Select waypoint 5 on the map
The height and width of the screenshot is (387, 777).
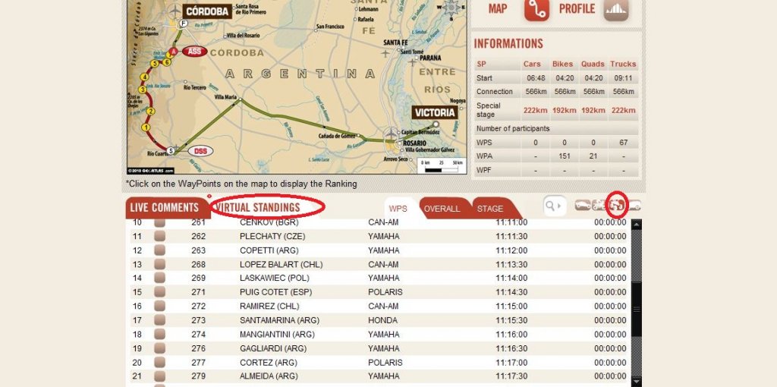pos(155,64)
